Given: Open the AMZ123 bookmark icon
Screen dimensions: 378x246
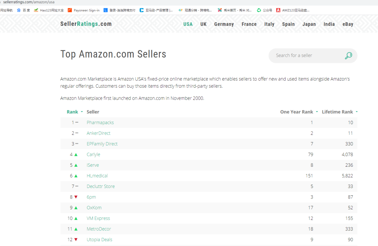Looking at the screenshot, I should click(x=278, y=10).
